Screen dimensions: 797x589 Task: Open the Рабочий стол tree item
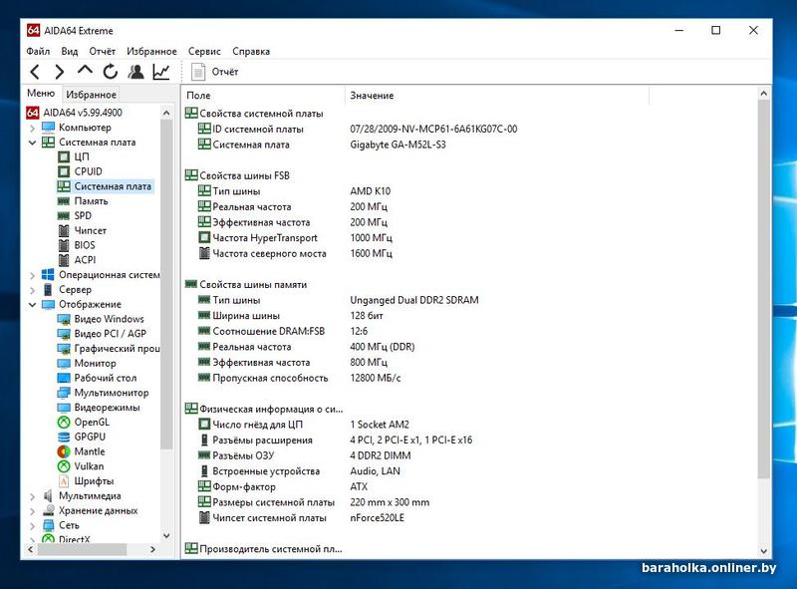pos(106,378)
